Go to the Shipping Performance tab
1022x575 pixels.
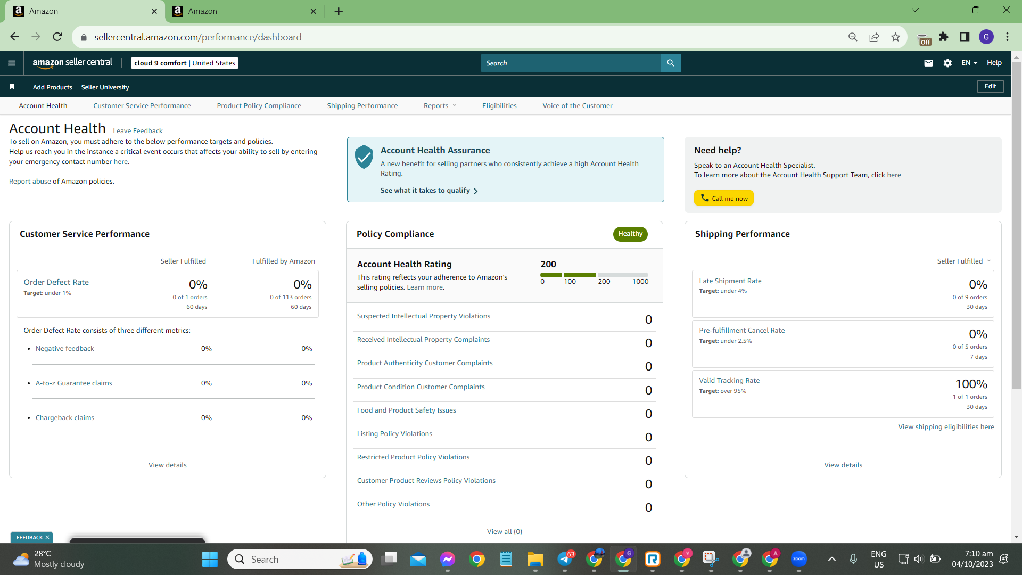[362, 105]
